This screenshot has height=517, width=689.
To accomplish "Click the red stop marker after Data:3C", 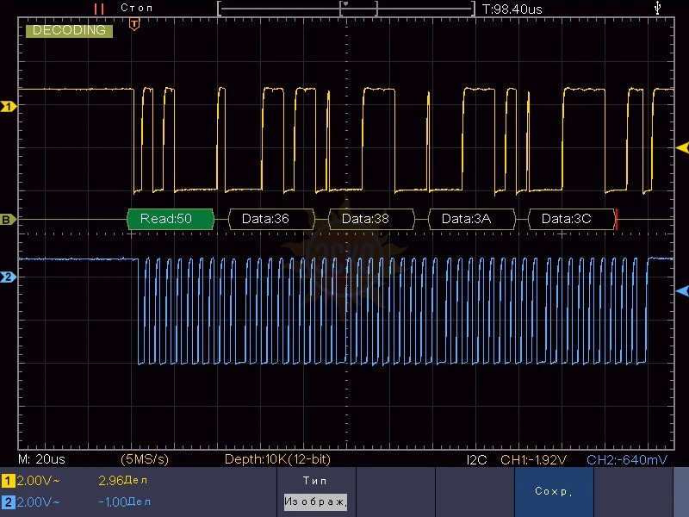I will point(617,219).
